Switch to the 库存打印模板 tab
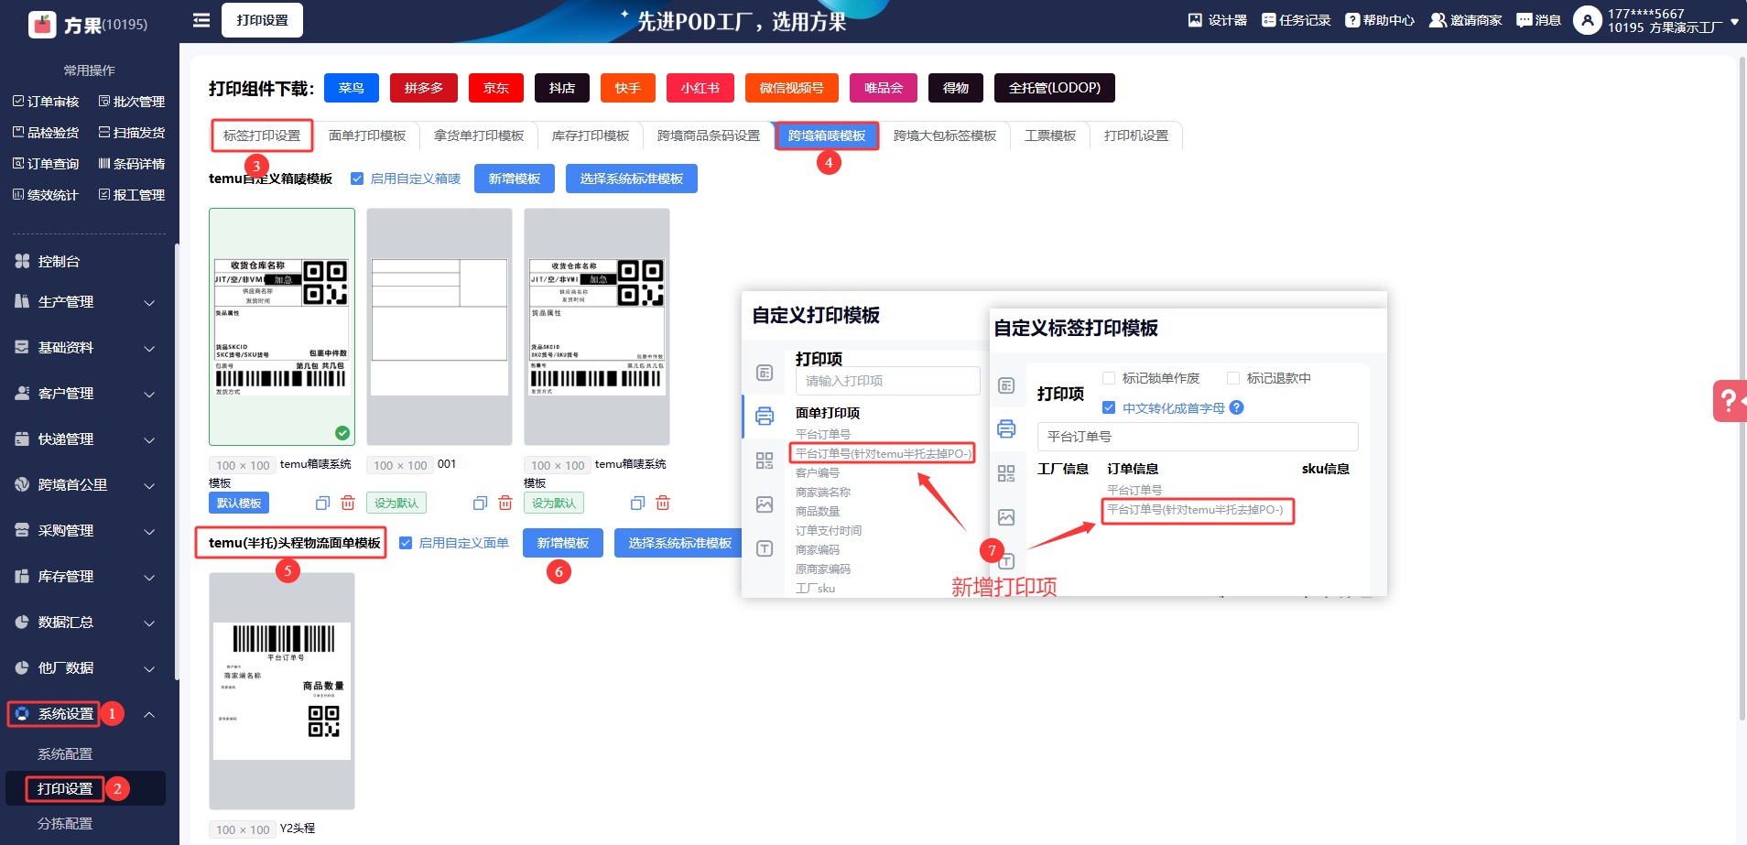Viewport: 1747px width, 845px height. click(x=591, y=135)
